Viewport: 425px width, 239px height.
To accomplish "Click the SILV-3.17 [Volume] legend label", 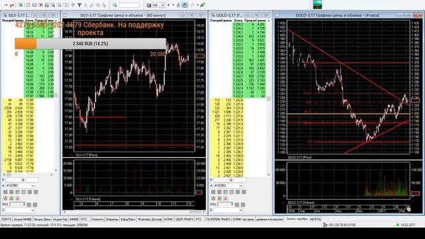I will click(x=88, y=199).
